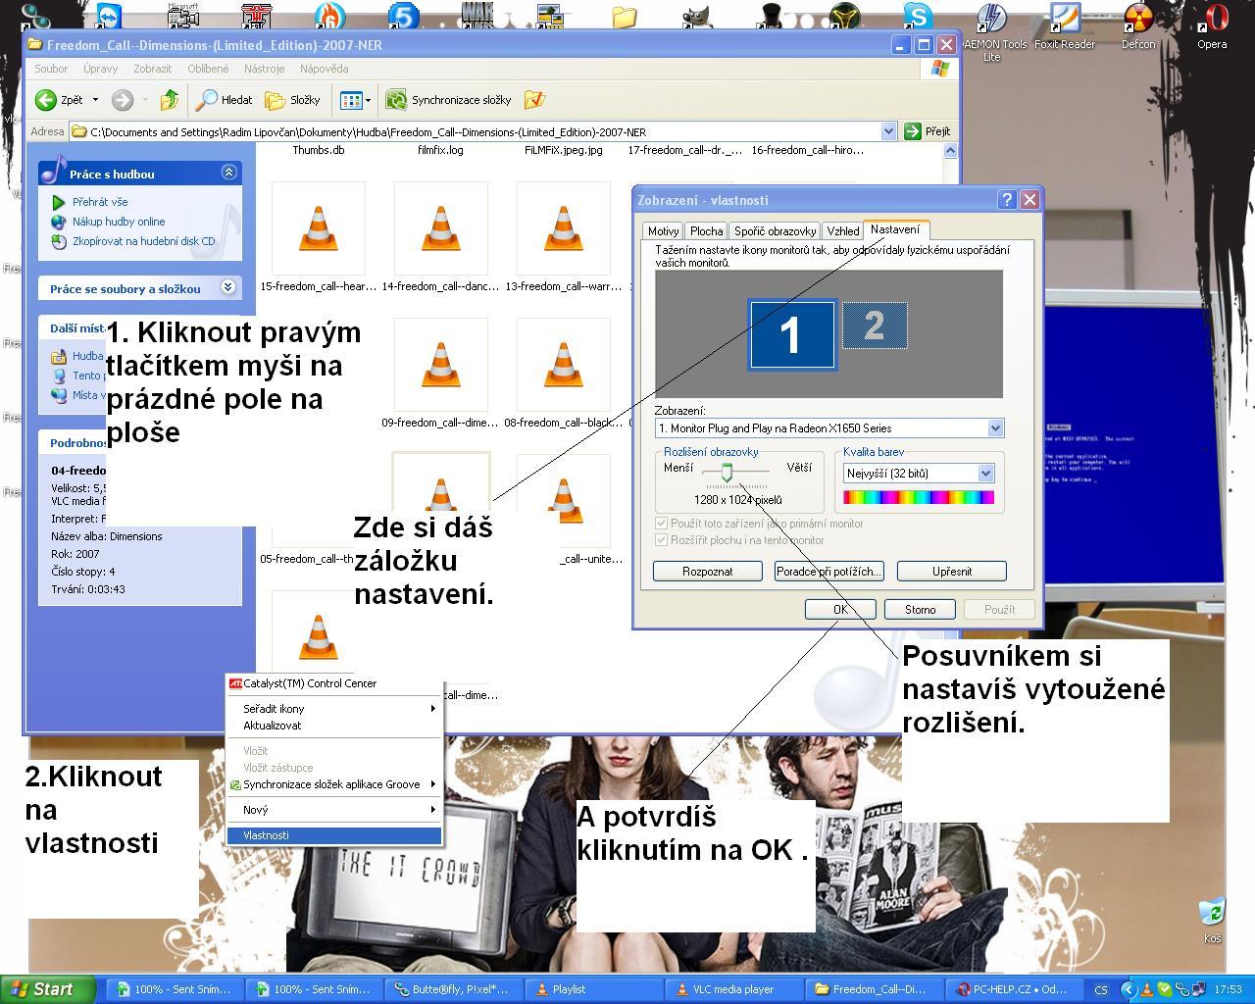Click the Upřesnit button
The height and width of the screenshot is (1004, 1255).
[951, 572]
